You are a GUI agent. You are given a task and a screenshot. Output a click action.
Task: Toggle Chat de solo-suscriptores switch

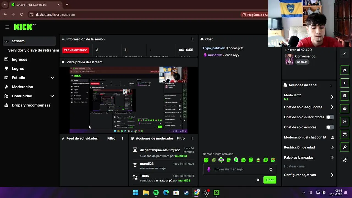pyautogui.click(x=330, y=117)
